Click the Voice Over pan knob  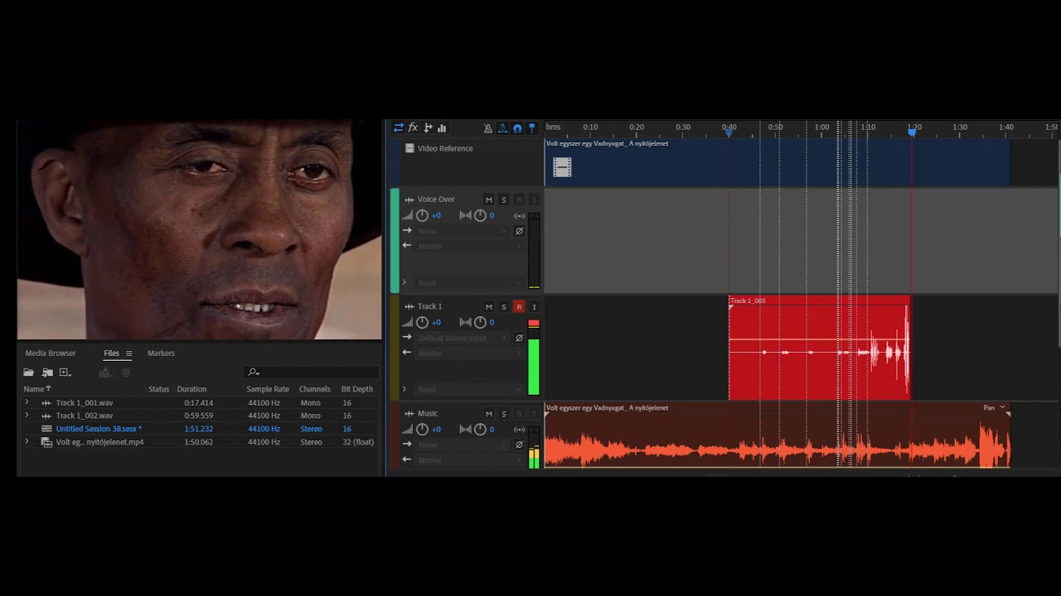pos(480,215)
